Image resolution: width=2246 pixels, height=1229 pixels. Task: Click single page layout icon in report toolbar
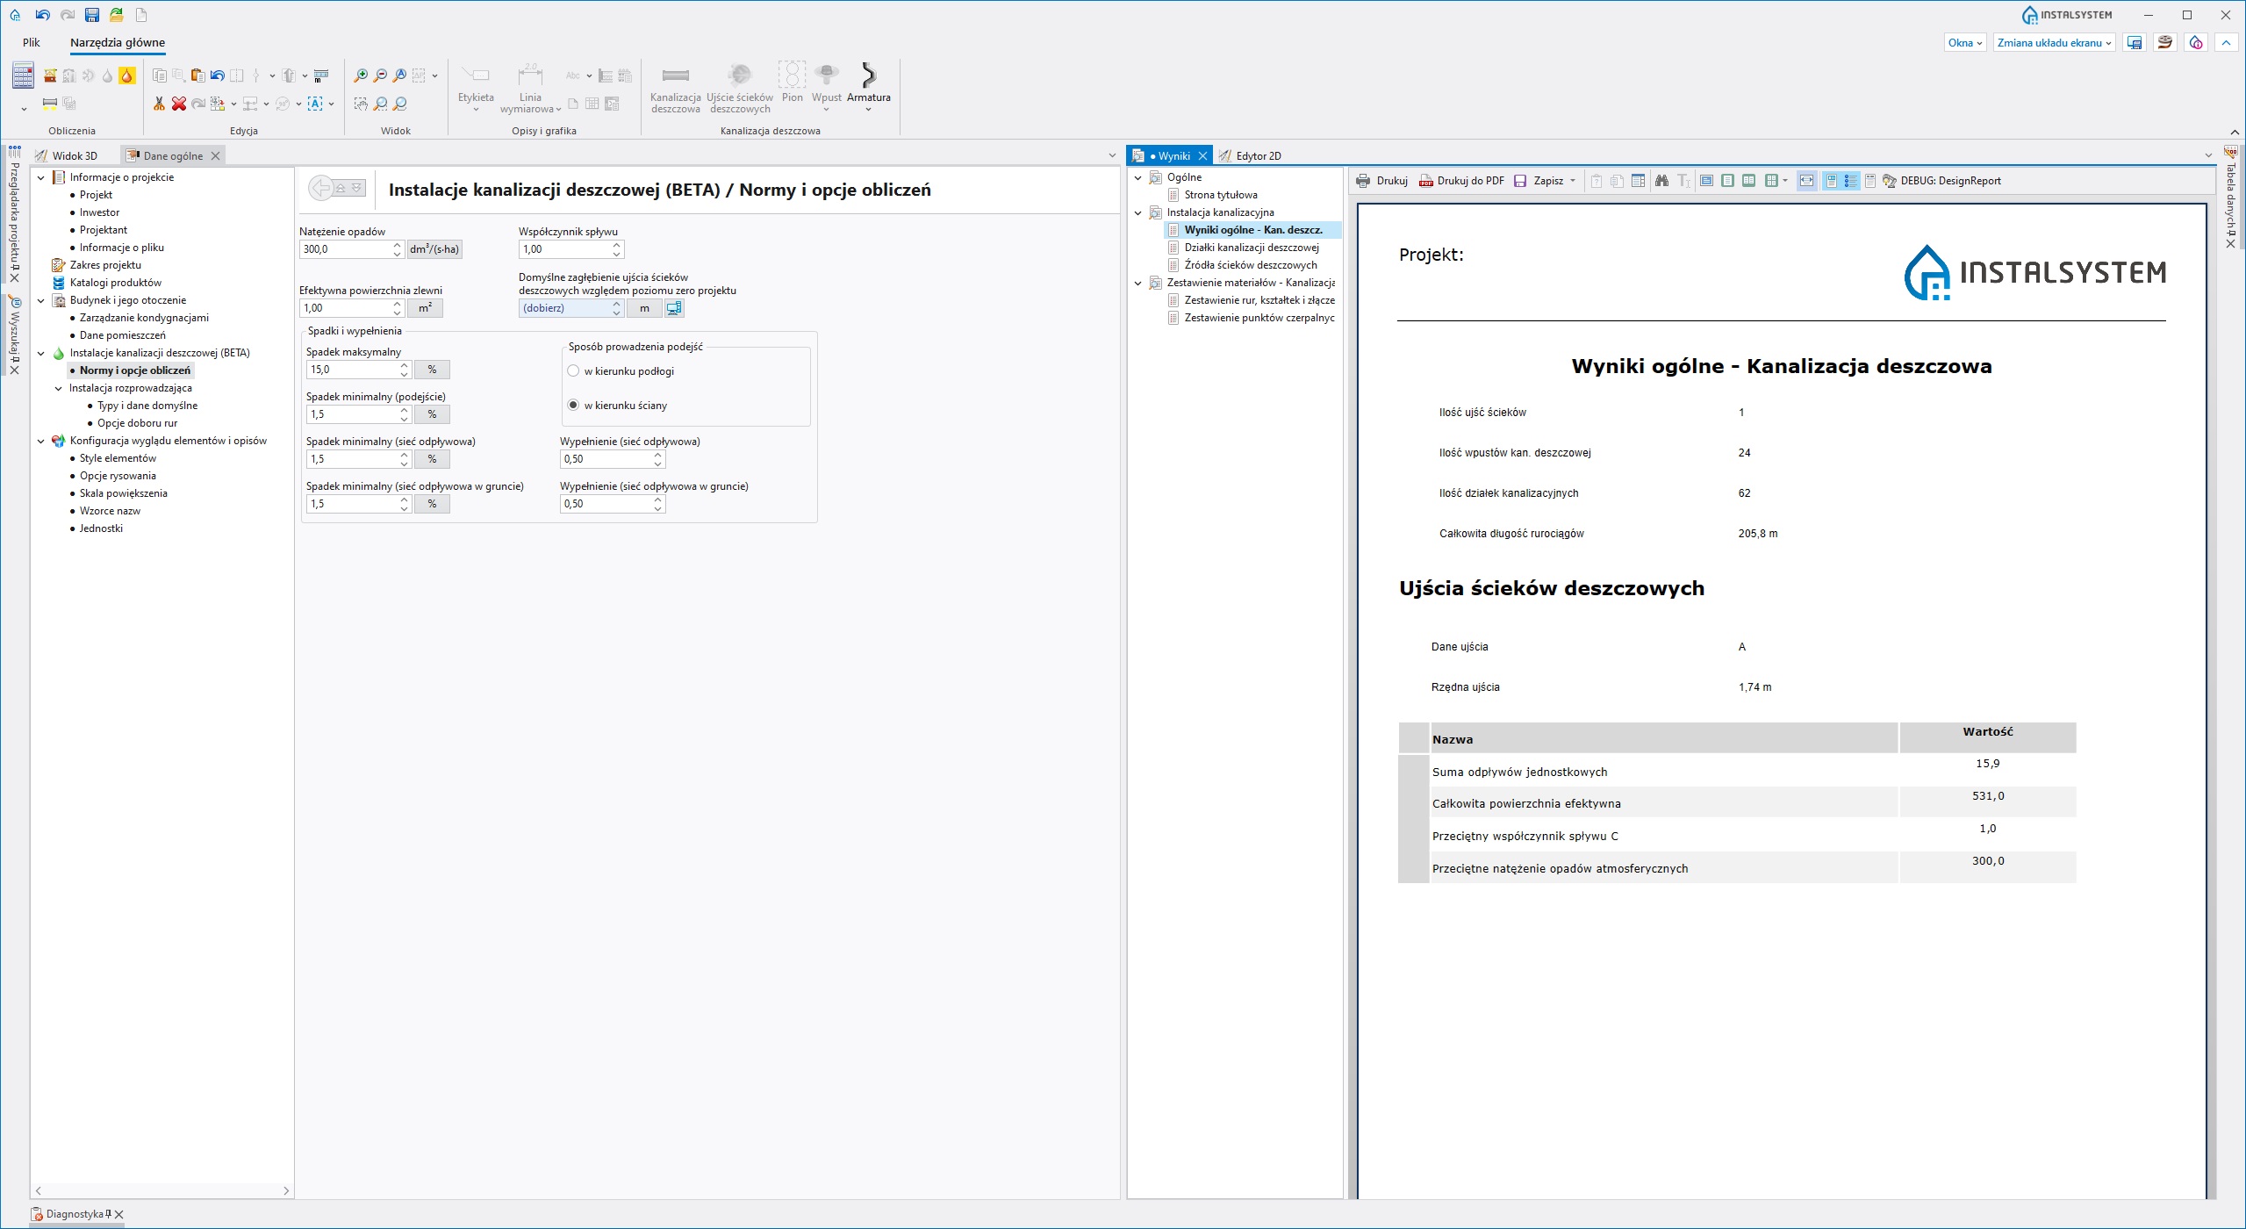coord(1727,181)
